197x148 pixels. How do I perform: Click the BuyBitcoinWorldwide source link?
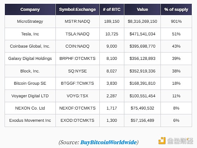point(109,142)
